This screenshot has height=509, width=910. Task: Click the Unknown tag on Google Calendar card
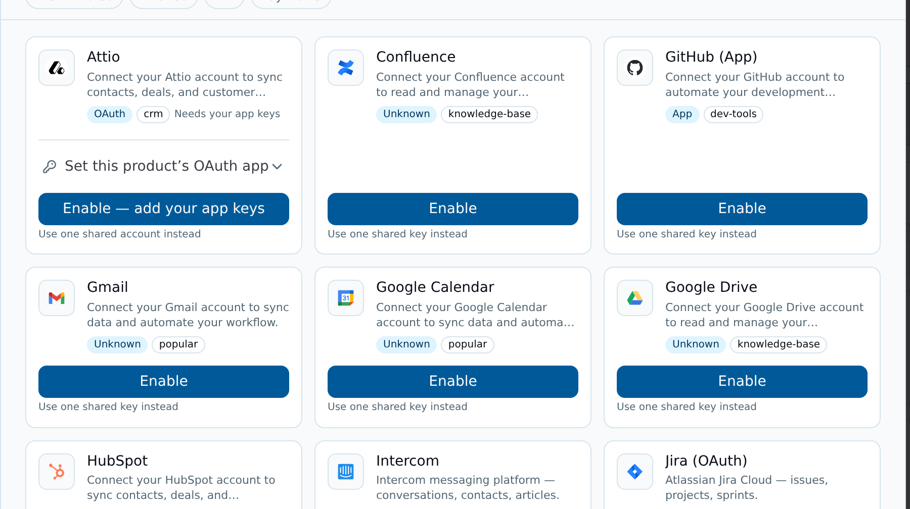point(406,344)
